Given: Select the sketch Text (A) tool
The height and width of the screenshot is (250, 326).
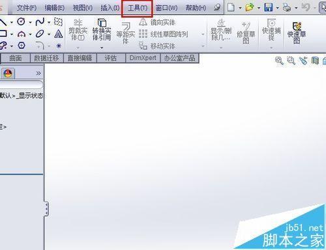Looking at the screenshot, I should click(59, 34).
